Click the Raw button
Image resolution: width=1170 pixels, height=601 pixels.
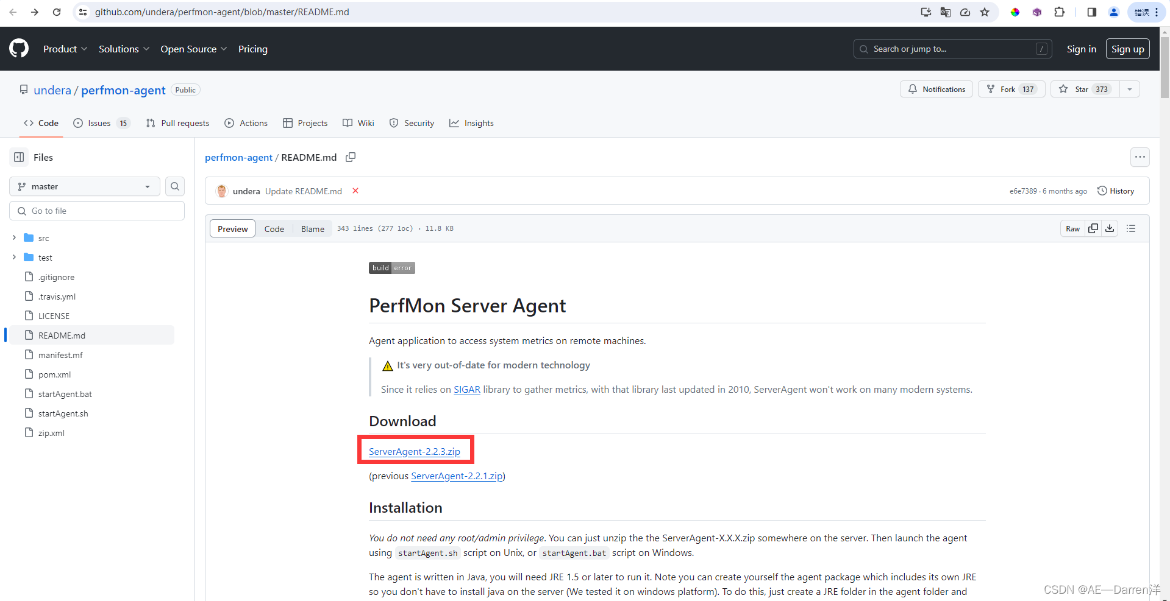click(x=1073, y=228)
